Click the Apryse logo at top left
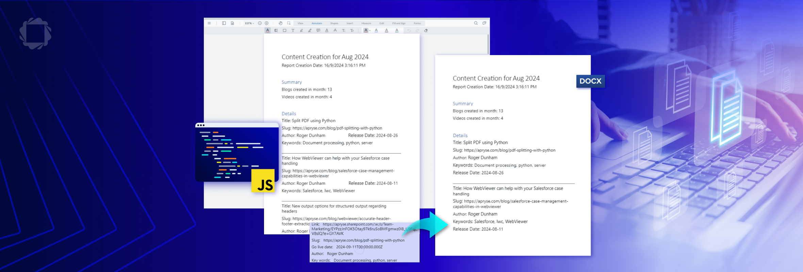Viewport: 803px width, 272px height. pyautogui.click(x=35, y=33)
